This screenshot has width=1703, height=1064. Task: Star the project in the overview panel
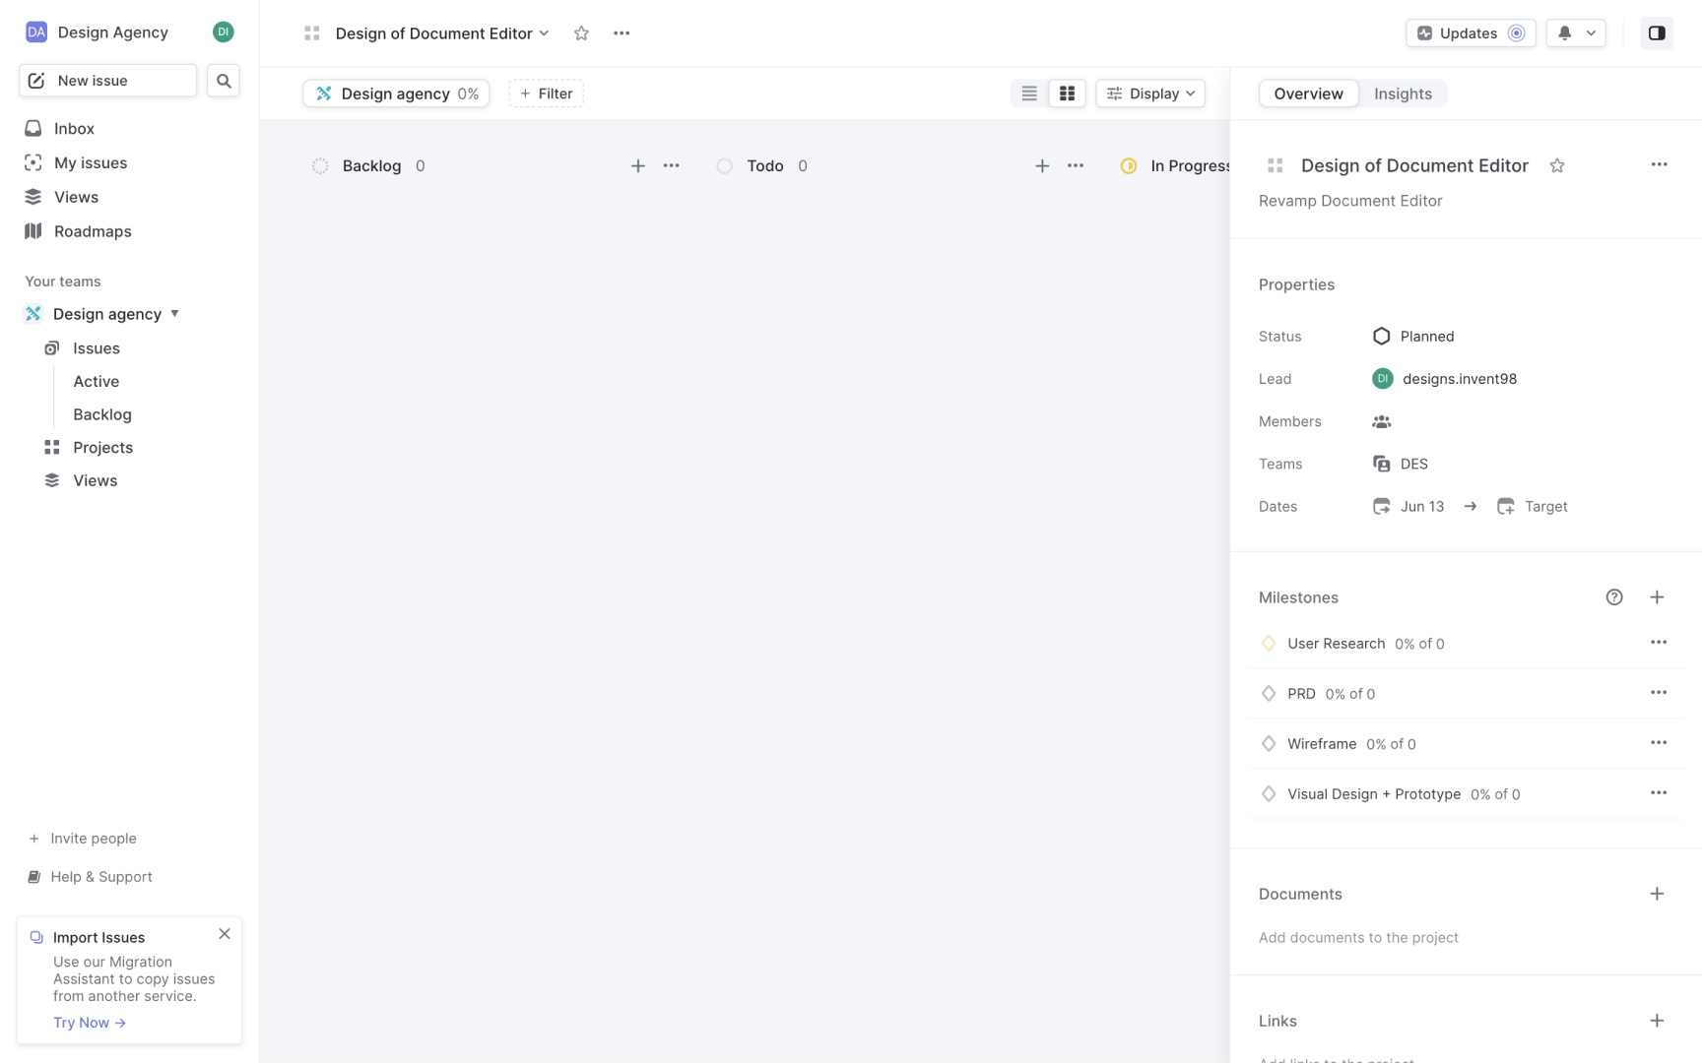1557,165
